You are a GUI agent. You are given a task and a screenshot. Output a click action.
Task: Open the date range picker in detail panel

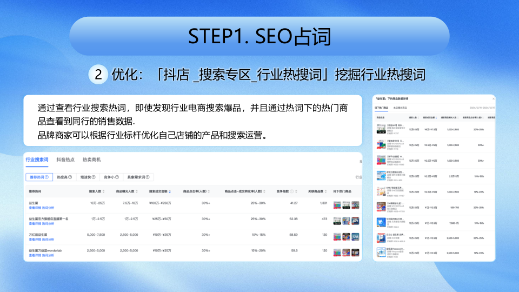[x=482, y=108]
